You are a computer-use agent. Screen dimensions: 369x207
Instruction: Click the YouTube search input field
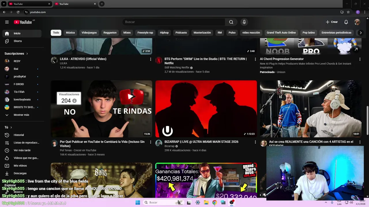174,22
